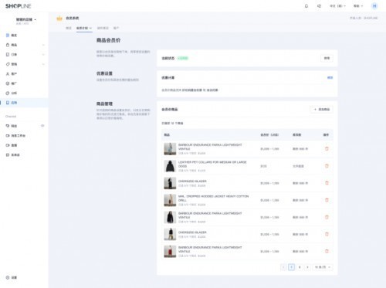
Task: Delete the last BARBOUR PARKA row with red-trousers thumbnail
Action: click(327, 251)
